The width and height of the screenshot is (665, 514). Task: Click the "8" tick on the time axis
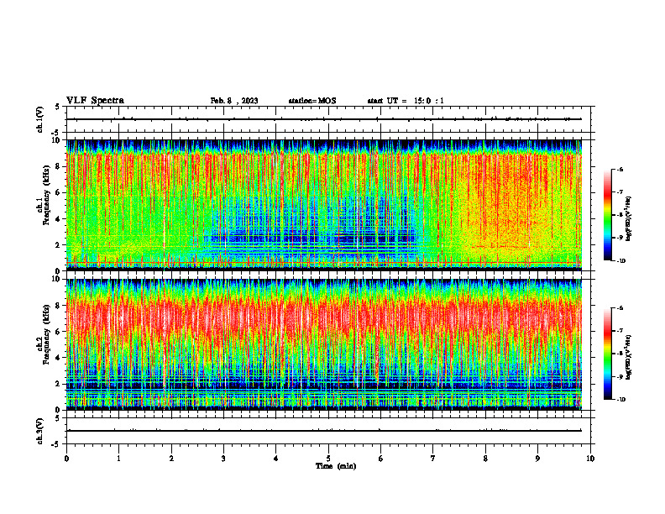click(485, 459)
